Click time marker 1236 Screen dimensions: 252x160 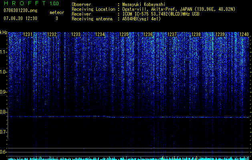click(x=148, y=34)
